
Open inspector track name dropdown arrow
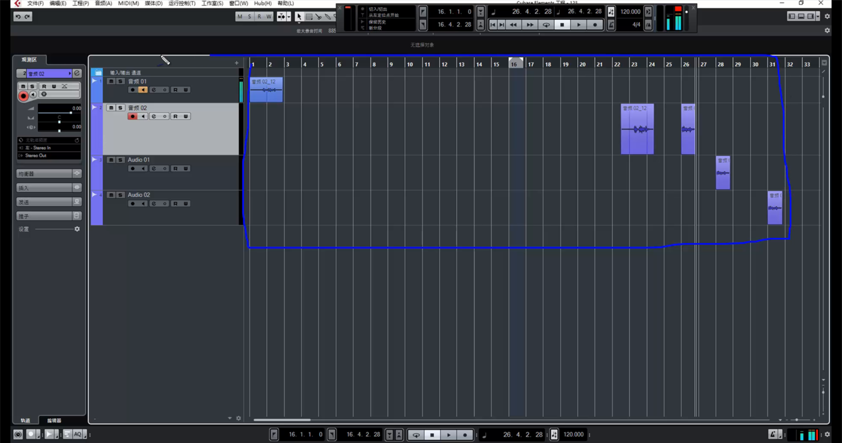[x=69, y=73]
